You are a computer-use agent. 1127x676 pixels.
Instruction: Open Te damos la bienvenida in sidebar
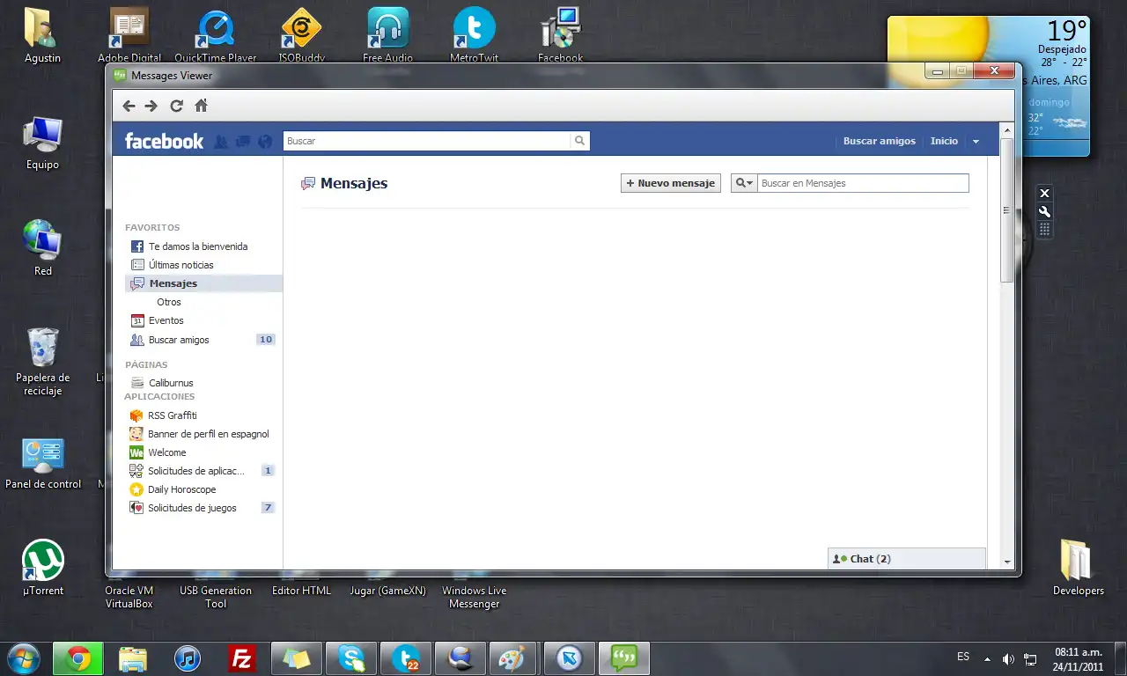pyautogui.click(x=197, y=246)
